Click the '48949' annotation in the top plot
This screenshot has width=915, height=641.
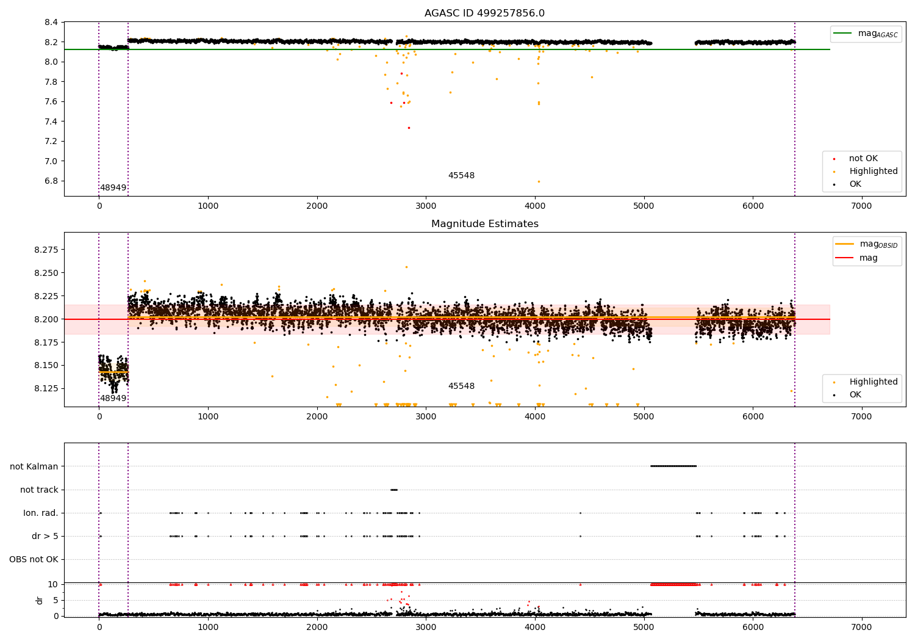click(x=113, y=188)
